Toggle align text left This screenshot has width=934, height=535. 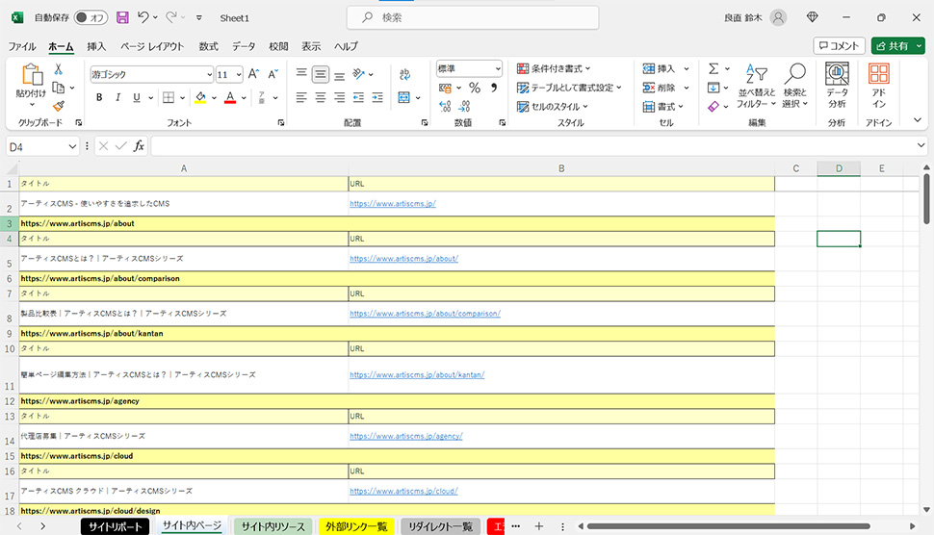[x=301, y=97]
